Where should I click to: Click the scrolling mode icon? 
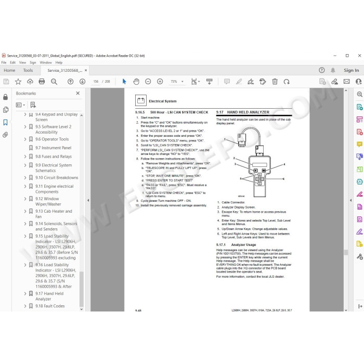click(x=209, y=82)
